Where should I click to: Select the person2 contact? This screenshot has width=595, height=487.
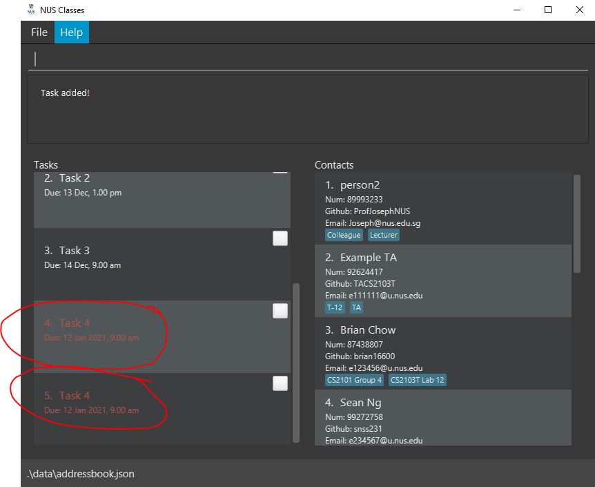pos(443,208)
